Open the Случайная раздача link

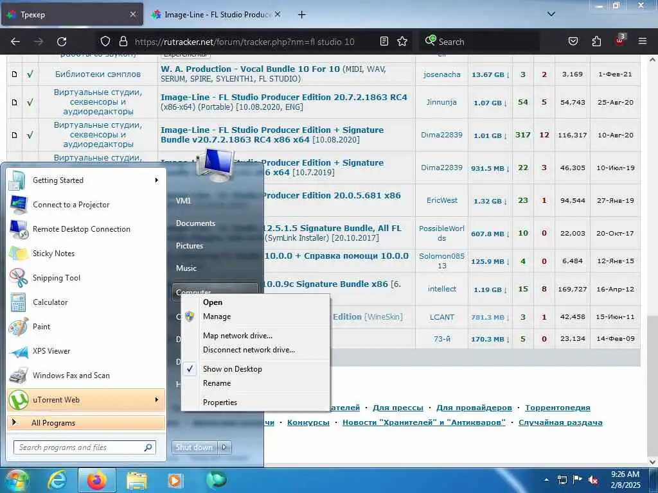coord(560,422)
